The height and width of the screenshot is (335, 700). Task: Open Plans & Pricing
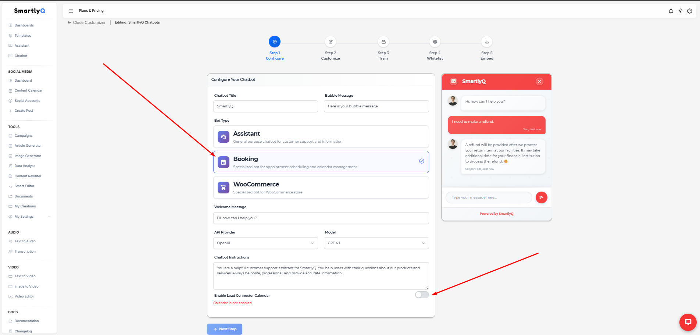(91, 11)
